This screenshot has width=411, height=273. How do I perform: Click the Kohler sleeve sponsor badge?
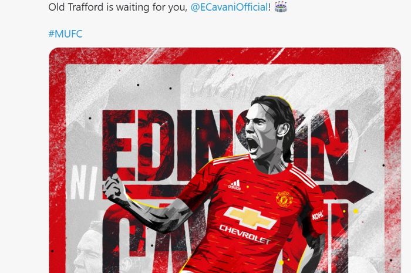pos(318,215)
